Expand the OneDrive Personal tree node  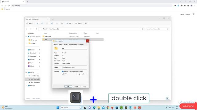point(26,37)
